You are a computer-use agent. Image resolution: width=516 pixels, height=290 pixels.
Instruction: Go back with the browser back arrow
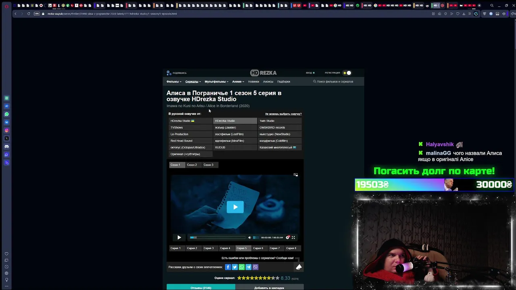tap(15, 14)
